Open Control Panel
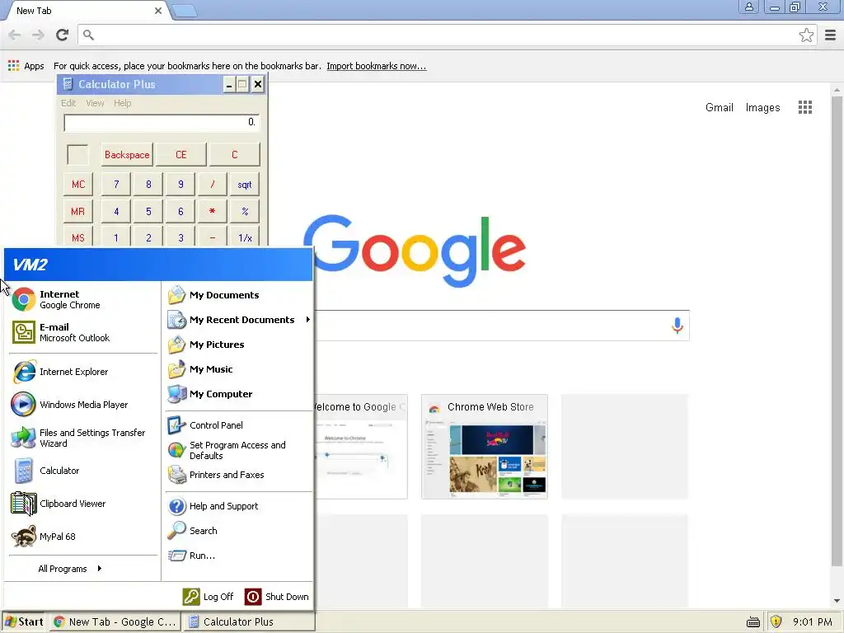Image resolution: width=844 pixels, height=633 pixels. 238,425
